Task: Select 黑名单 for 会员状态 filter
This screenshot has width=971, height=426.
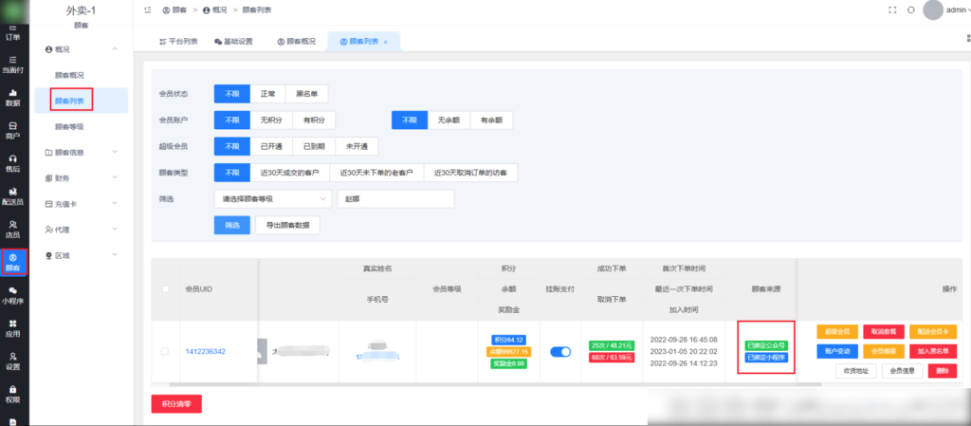Action: pyautogui.click(x=306, y=94)
